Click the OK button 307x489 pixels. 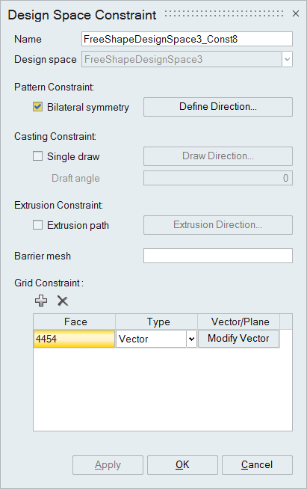(182, 464)
